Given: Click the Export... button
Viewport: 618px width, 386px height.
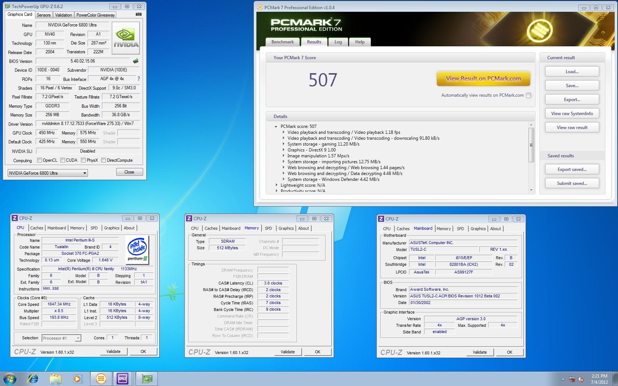Looking at the screenshot, I should click(x=572, y=100).
